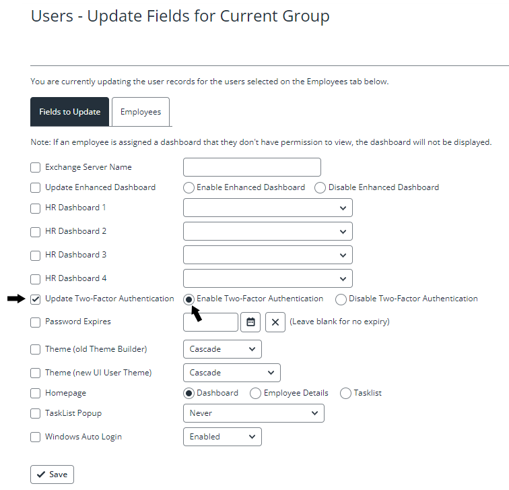Choose Enable Enhanced Dashboard option
The image size is (509, 490).
189,187
